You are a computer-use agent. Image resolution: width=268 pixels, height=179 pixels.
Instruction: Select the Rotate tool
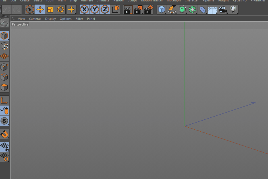click(x=60, y=9)
